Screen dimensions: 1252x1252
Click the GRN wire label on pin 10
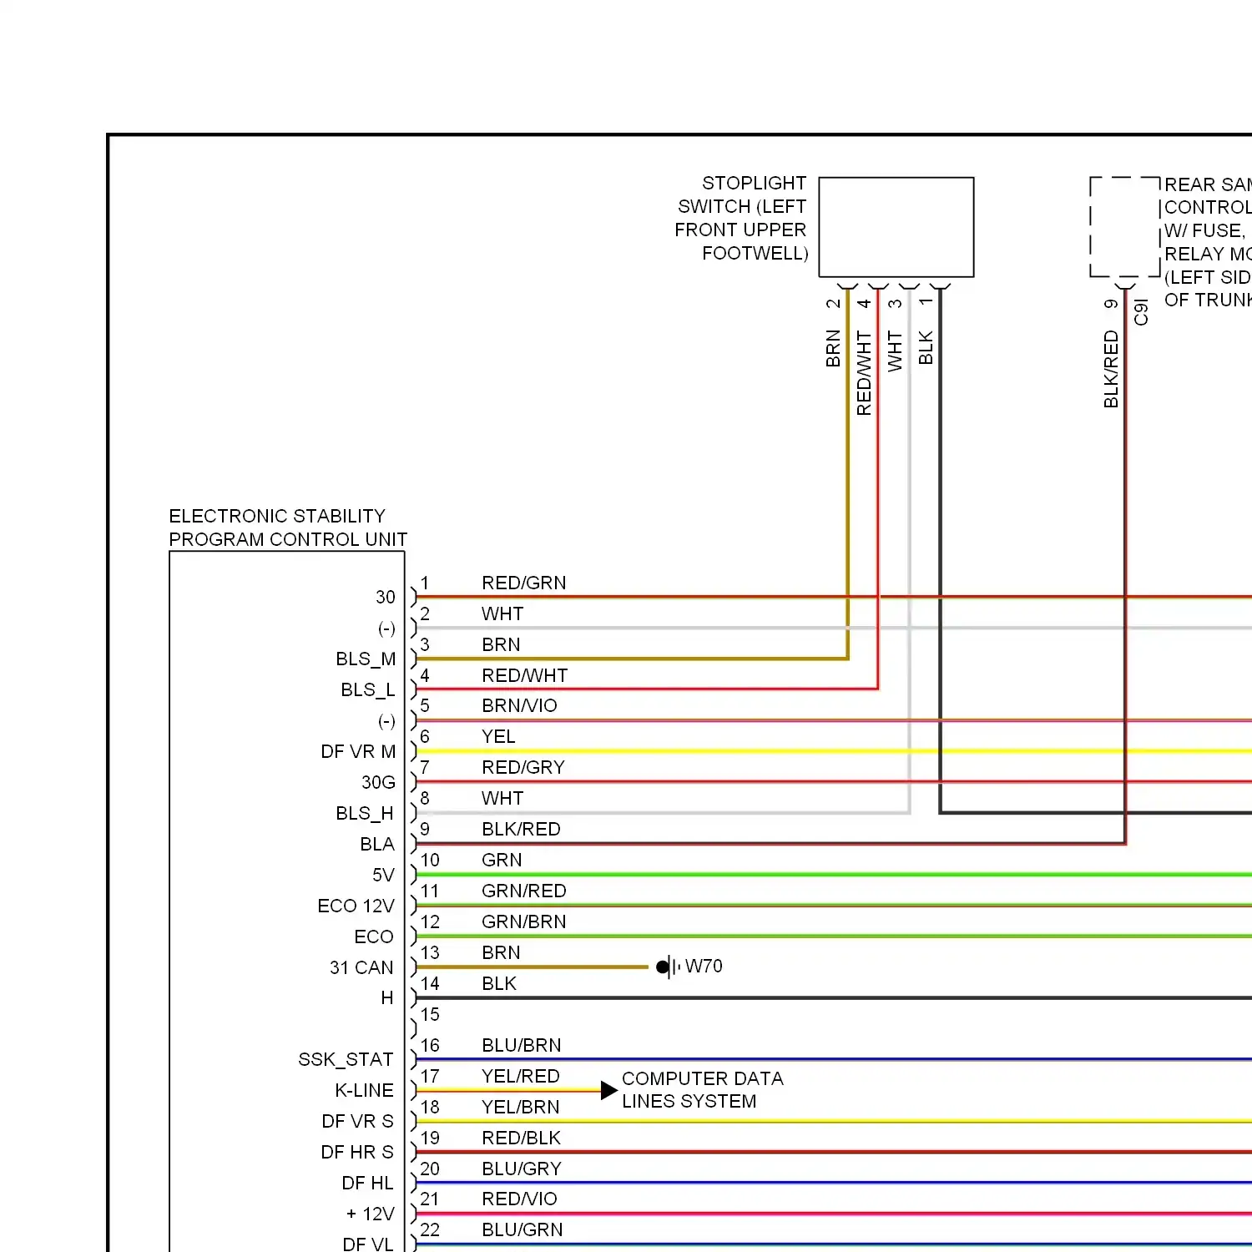click(x=502, y=860)
